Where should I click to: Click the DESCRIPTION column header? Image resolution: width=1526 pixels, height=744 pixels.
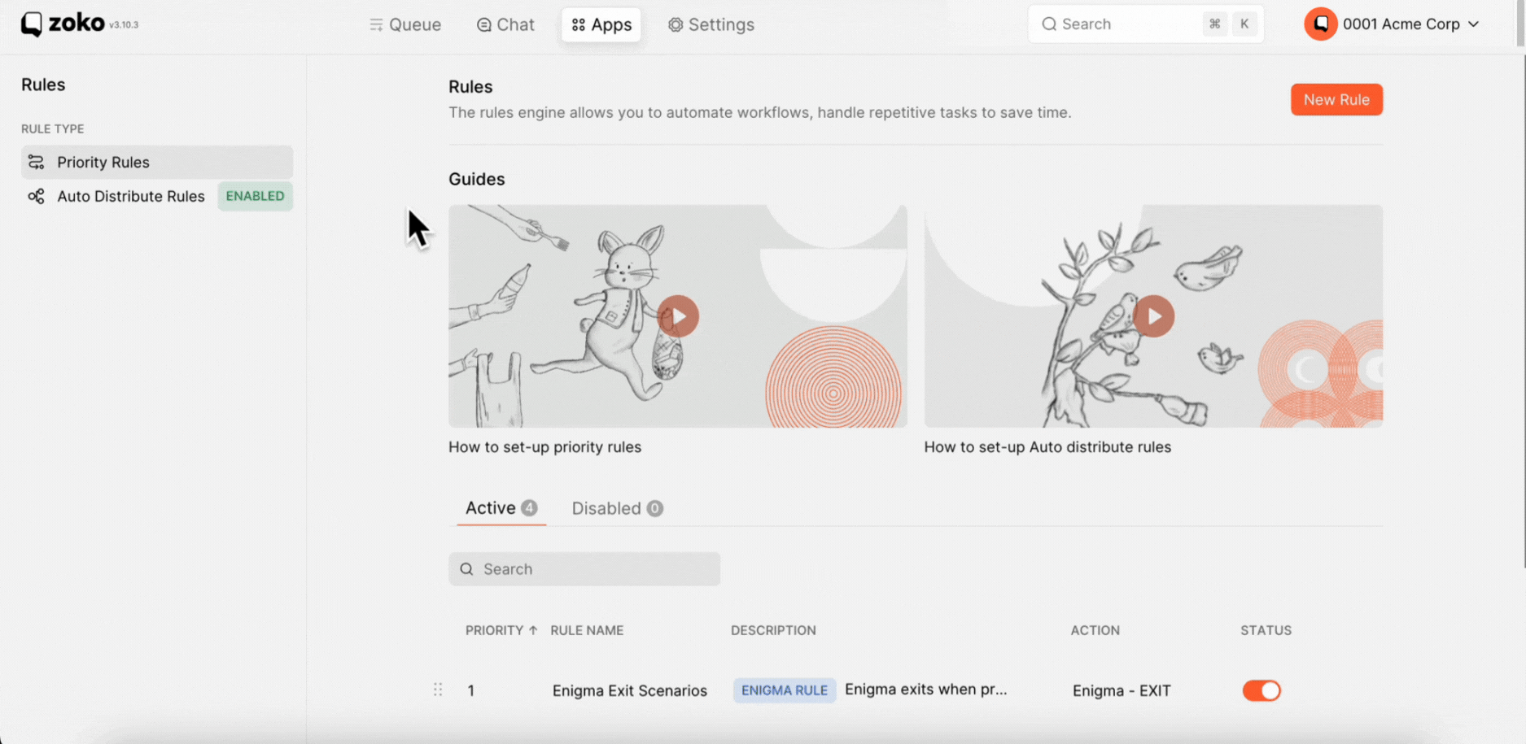(773, 630)
